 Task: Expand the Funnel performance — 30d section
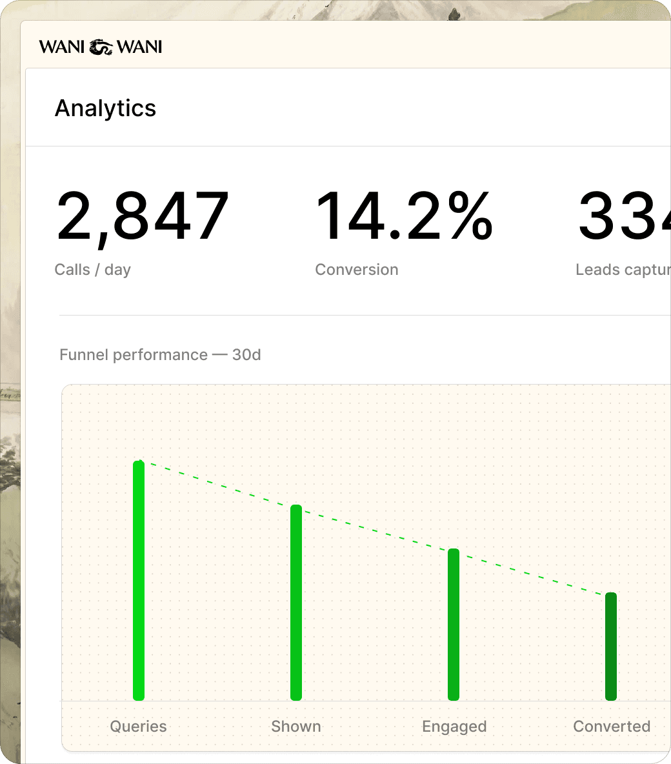[x=161, y=354]
